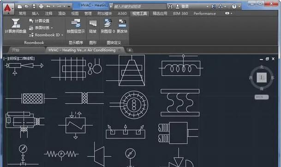Open the binoculars search icon
The height and width of the screenshot is (167, 281).
tap(170, 6)
